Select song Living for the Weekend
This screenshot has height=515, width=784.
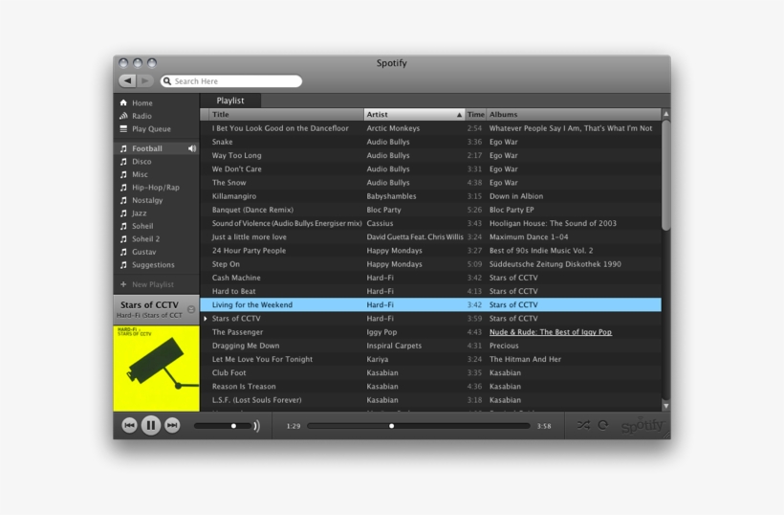(x=430, y=304)
